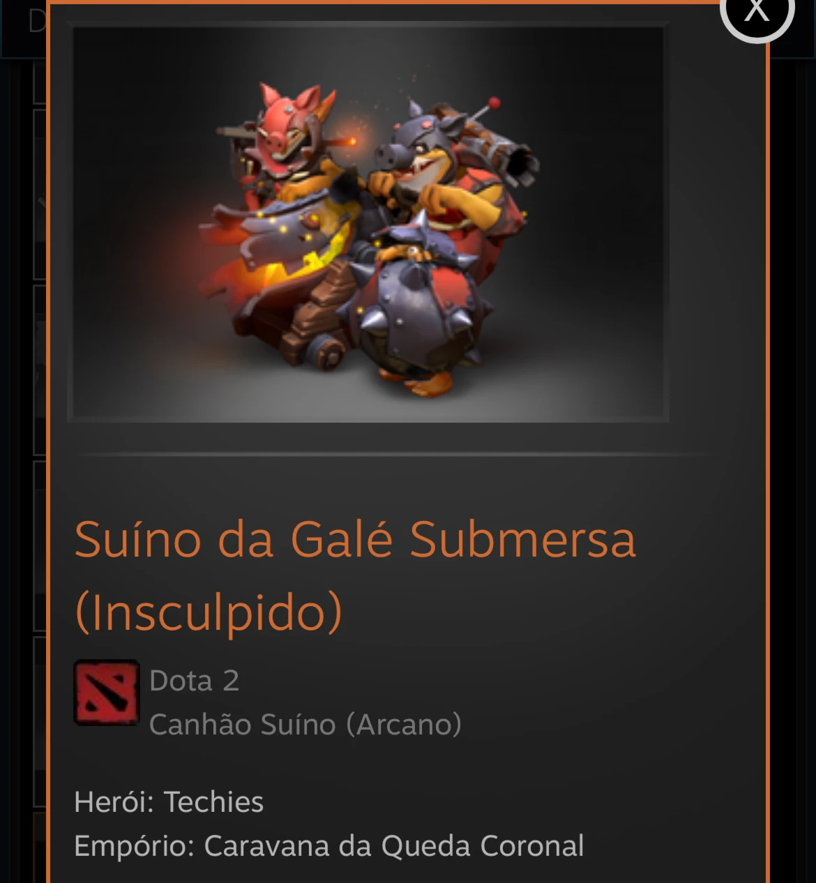Open the Dota 2 game name link
Viewport: 816px width, 883px height.
pyautogui.click(x=194, y=681)
